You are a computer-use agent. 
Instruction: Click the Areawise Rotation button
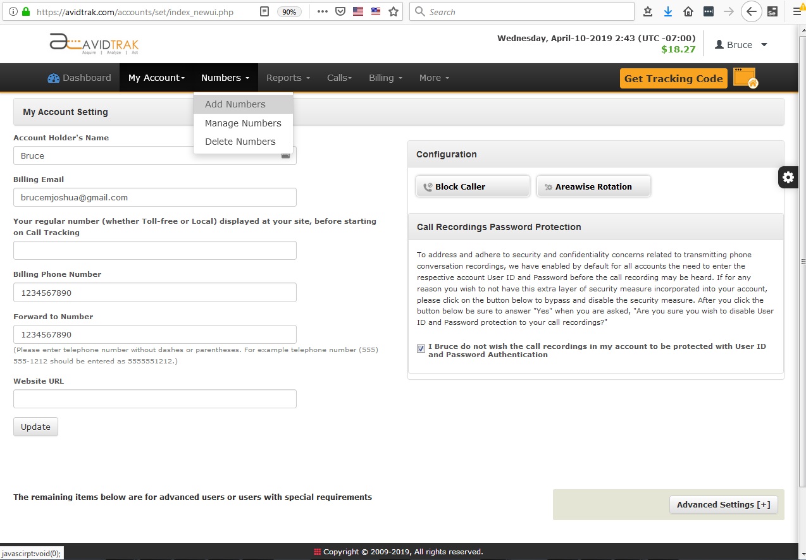(x=593, y=186)
